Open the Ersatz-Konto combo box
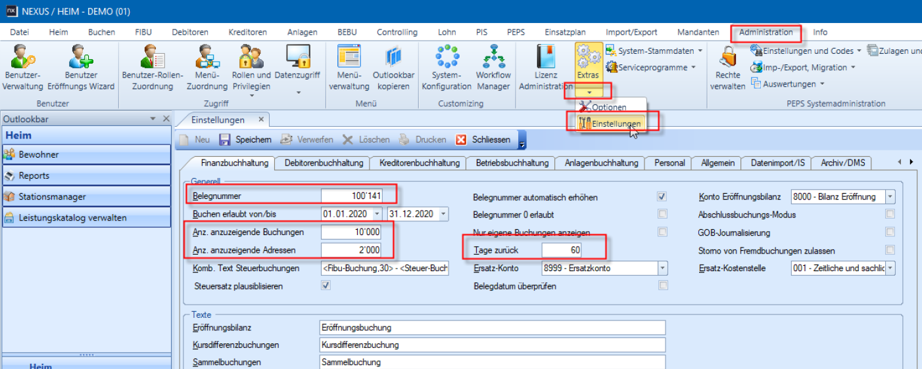The width and height of the screenshot is (922, 369). (663, 268)
